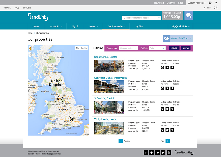Toggle focus on content icon
This screenshot has height=157, width=221.
[216, 7]
